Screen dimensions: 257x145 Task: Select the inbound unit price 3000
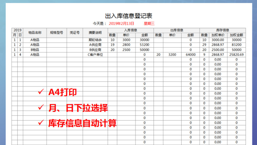coord(127,40)
